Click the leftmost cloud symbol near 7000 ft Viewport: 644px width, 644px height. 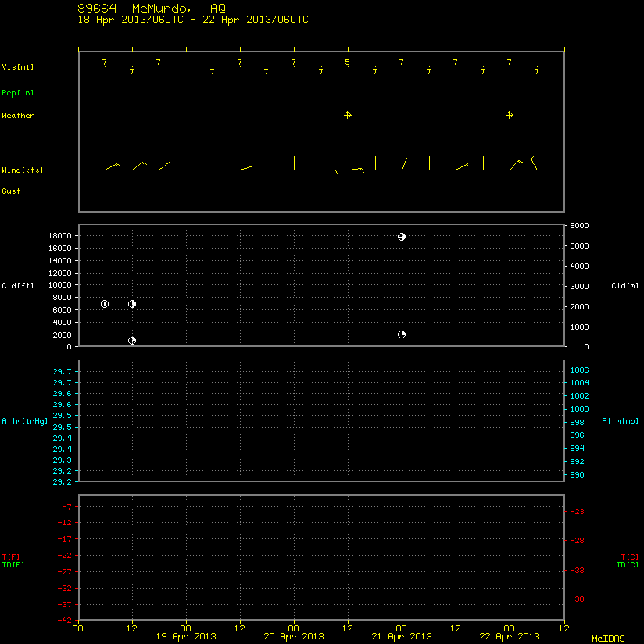coord(105,304)
